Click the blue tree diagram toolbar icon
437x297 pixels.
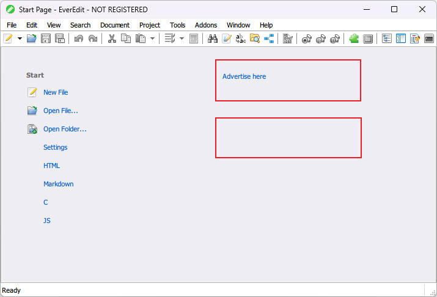(269, 38)
